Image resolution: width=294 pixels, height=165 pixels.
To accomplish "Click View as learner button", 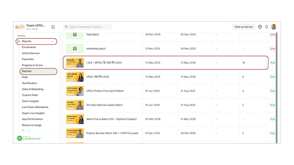I will point(244,27).
